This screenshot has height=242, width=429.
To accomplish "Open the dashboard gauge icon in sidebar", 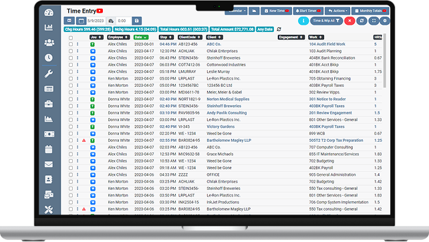I will 49,13.
